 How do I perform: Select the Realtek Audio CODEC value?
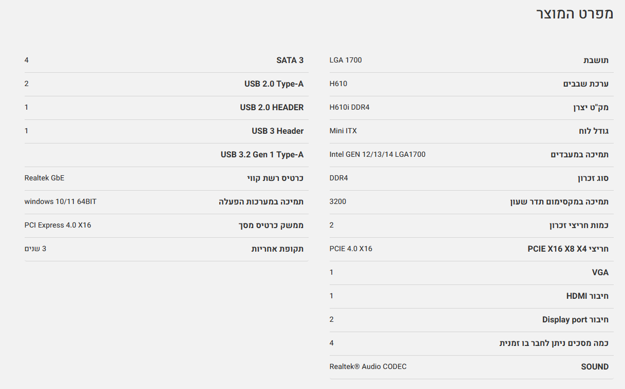368,367
